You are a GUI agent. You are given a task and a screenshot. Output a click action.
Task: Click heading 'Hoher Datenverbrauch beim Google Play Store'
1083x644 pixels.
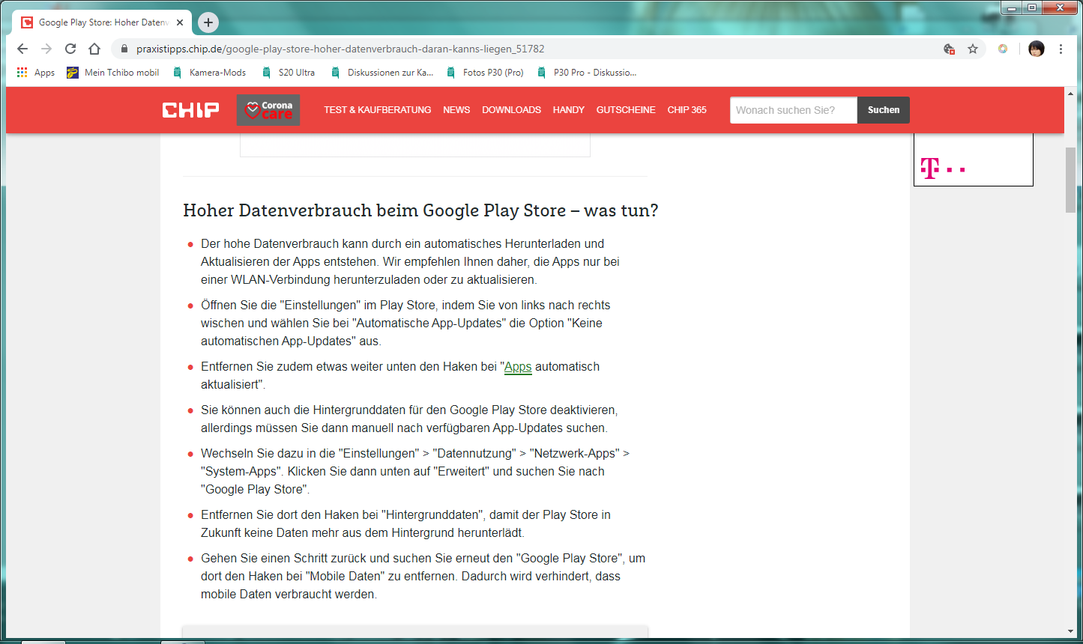coord(420,210)
